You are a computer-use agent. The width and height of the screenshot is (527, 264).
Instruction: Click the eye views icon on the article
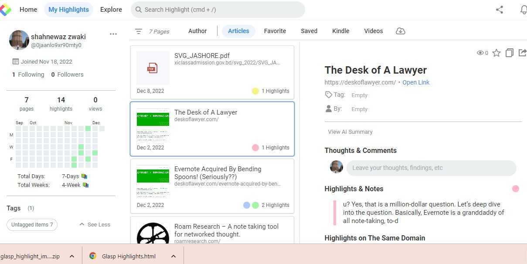pos(480,53)
